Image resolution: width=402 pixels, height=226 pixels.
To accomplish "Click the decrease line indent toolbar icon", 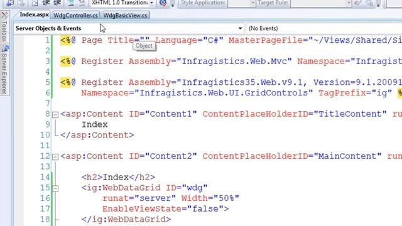I will point(46,3).
